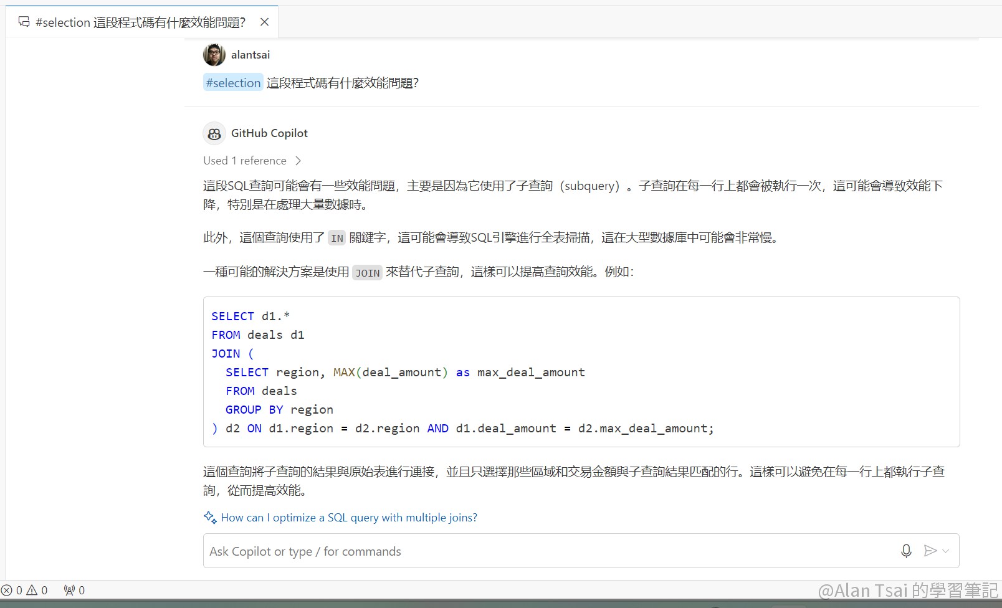Viewport: 1002px width, 608px height.
Task: Open the send options dropdown arrow
Action: [946, 551]
